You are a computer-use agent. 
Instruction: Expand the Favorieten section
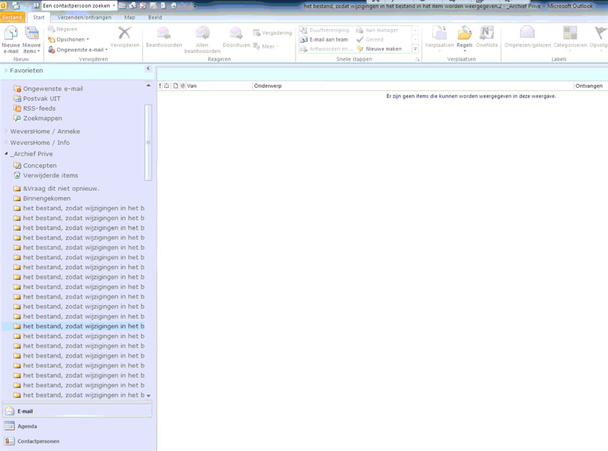tap(6, 70)
